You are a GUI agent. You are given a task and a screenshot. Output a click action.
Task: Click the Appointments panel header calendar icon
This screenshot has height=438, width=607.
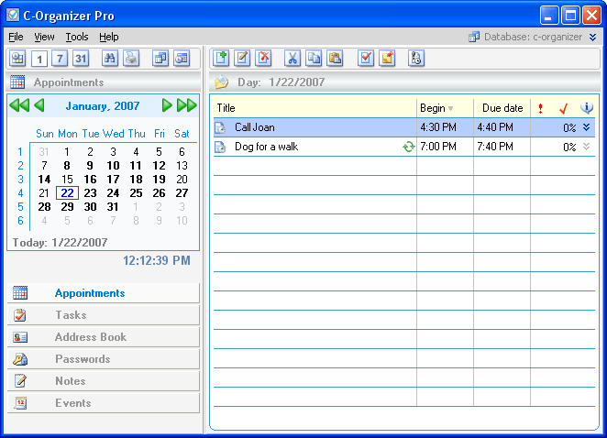point(17,82)
